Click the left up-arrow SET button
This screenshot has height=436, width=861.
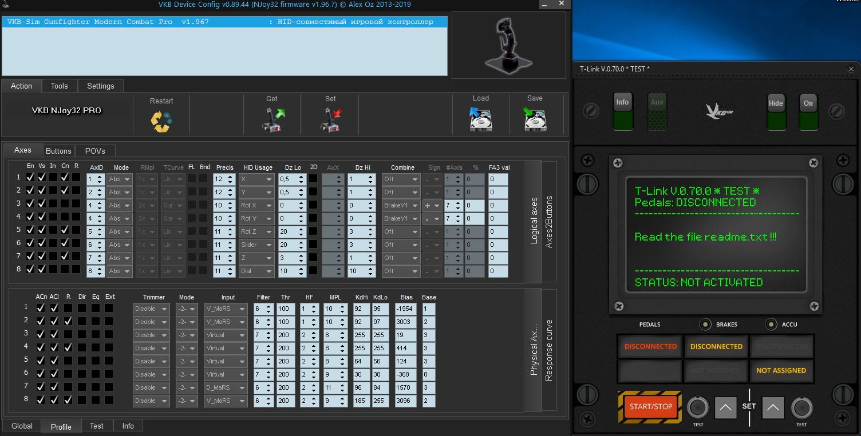[725, 407]
